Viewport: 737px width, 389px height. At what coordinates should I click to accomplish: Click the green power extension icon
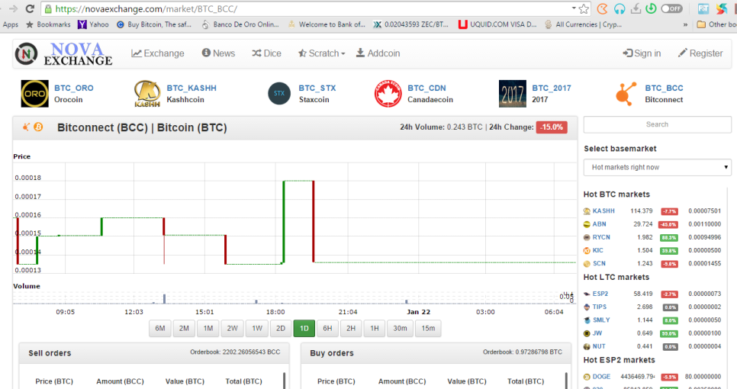[x=651, y=8]
